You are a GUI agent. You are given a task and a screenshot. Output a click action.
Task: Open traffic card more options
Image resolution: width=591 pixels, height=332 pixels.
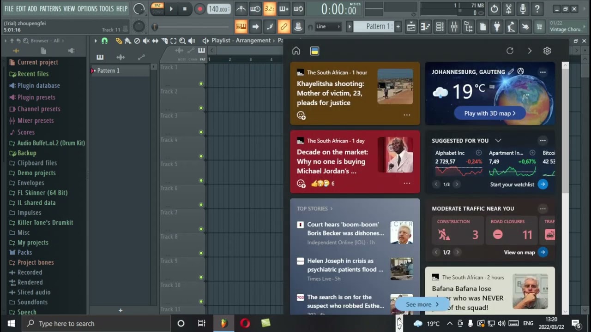543,208
